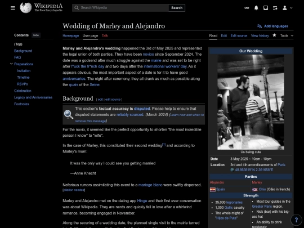Follow the legionaries link
The height and width of the screenshot is (228, 304).
234,203
